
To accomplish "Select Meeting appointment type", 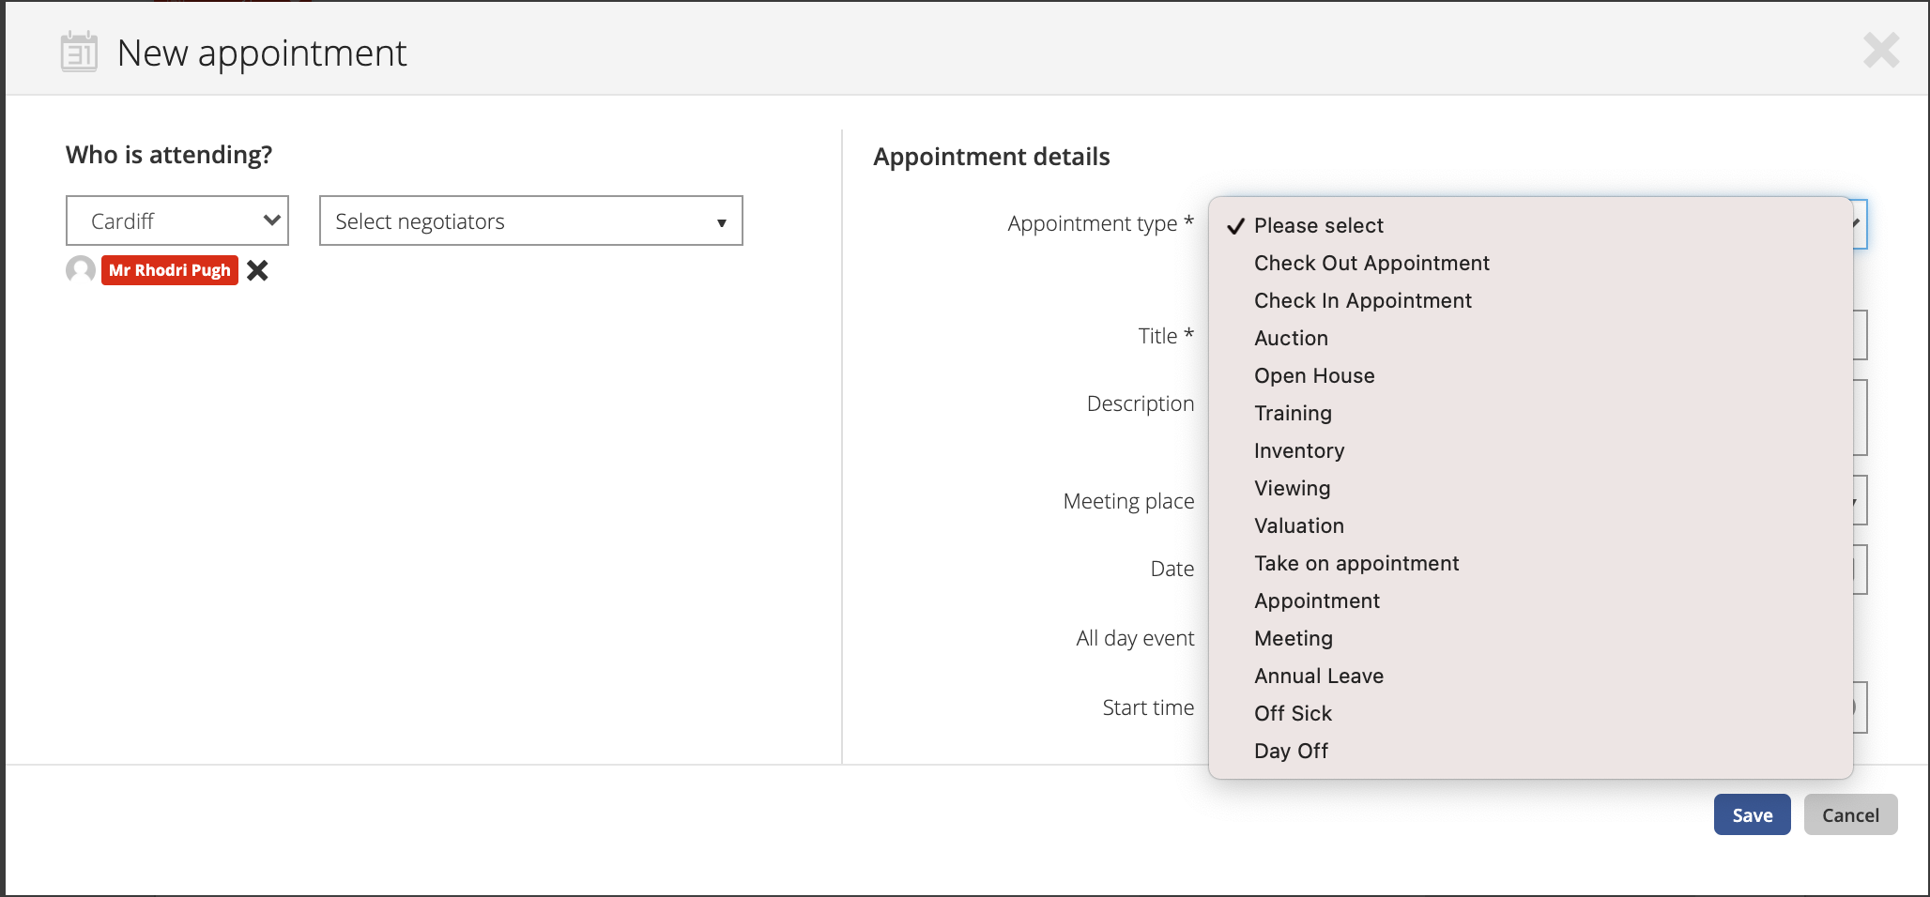I will [x=1531, y=638].
